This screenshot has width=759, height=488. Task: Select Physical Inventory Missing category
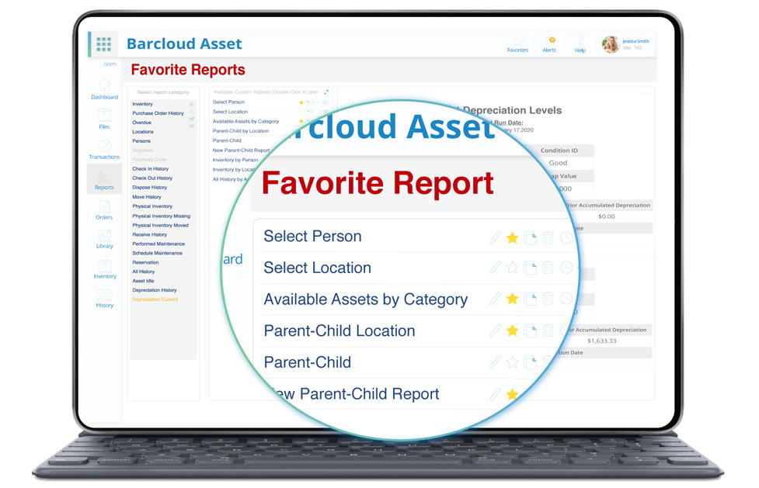[161, 216]
